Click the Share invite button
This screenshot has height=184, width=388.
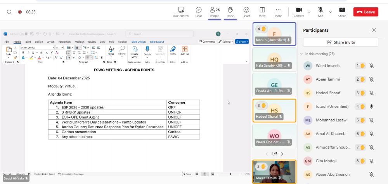pyautogui.click(x=340, y=42)
